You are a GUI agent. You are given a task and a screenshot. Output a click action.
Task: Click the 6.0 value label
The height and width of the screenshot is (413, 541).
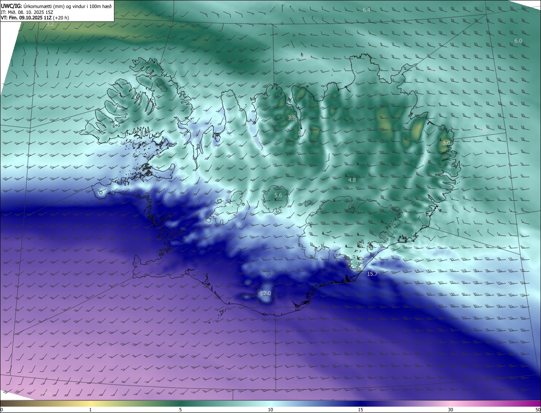[518, 41]
